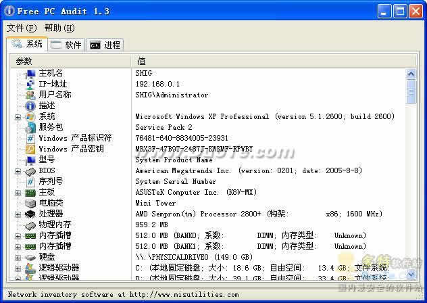This screenshot has width=427, height=303.
Task: Click the 描述 info icon
Action: tap(30, 106)
